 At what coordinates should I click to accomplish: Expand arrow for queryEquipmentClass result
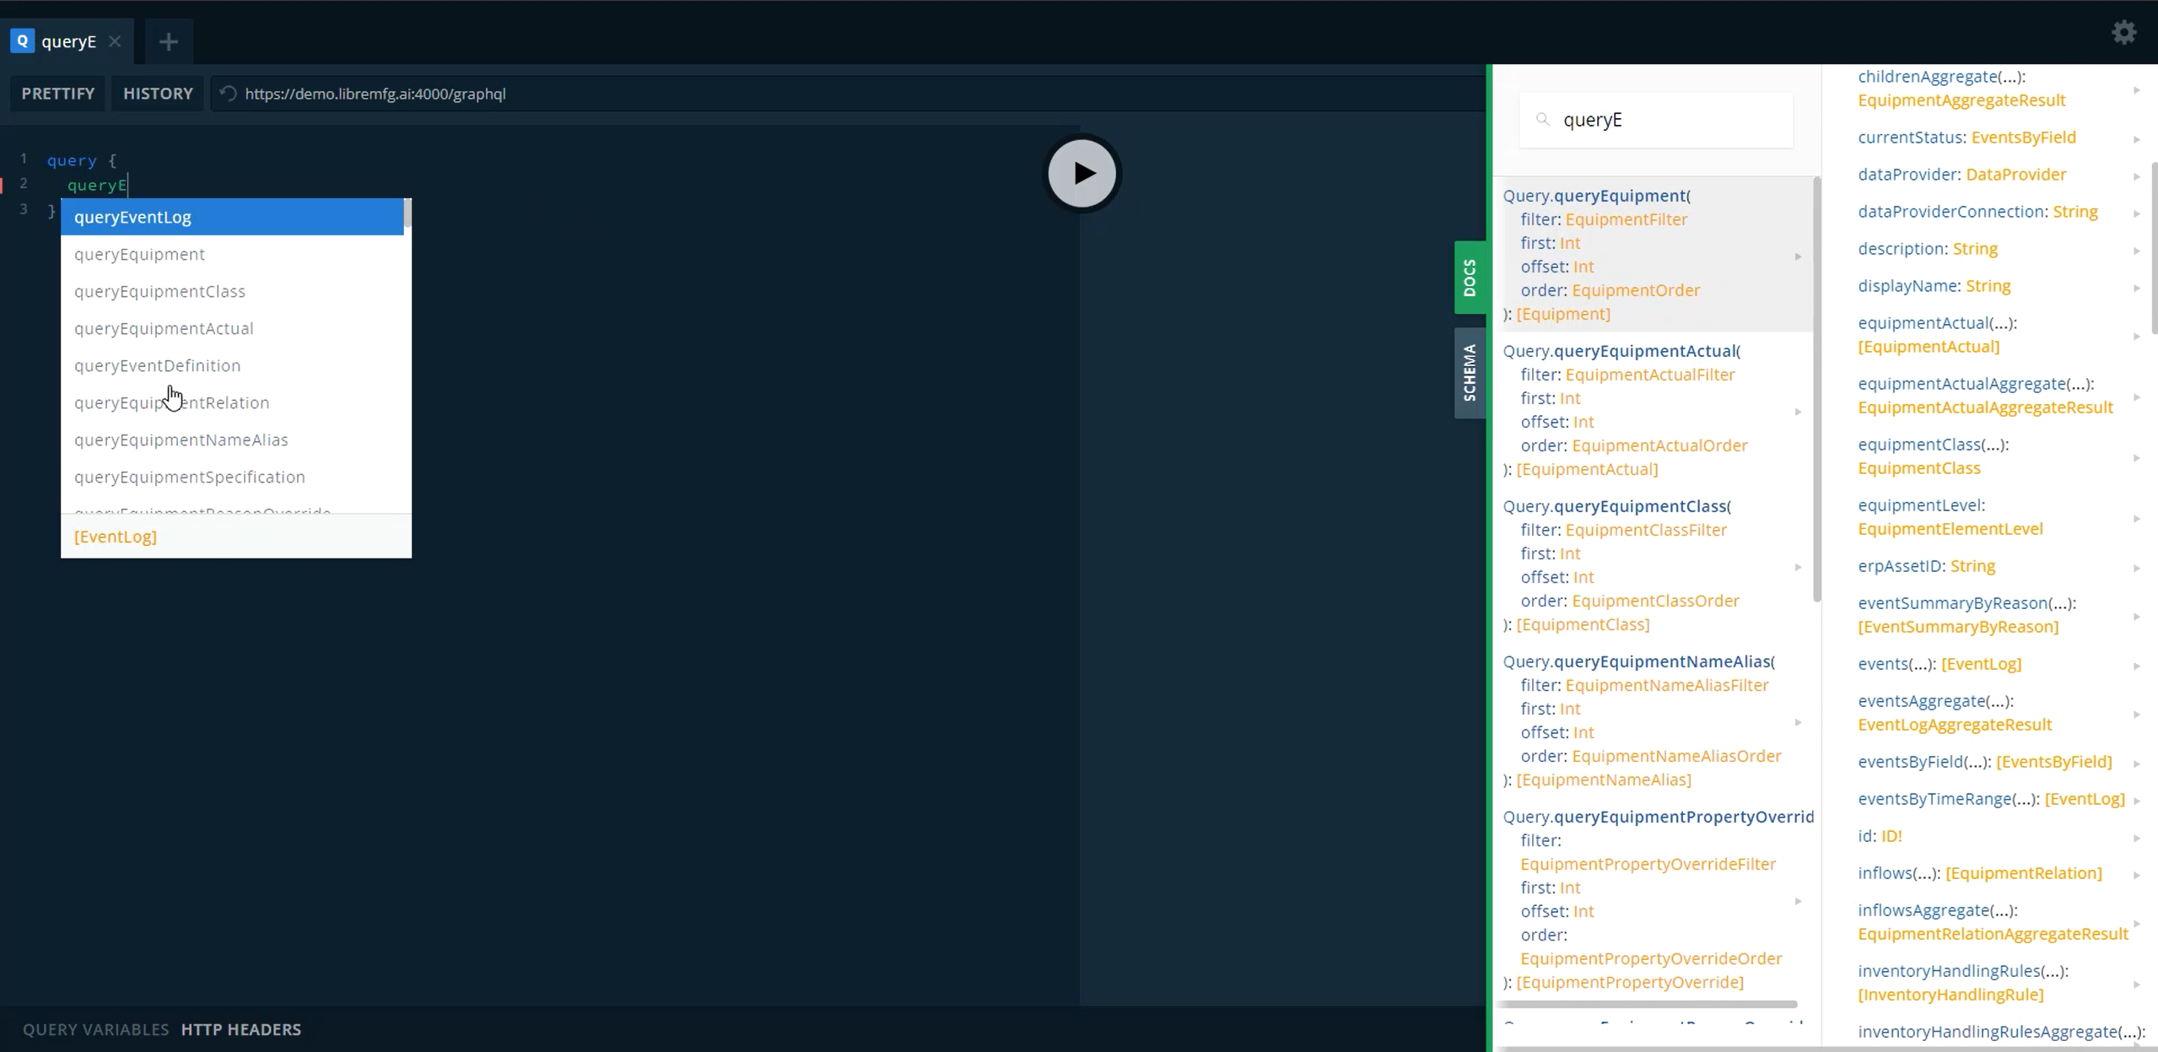click(x=1798, y=566)
